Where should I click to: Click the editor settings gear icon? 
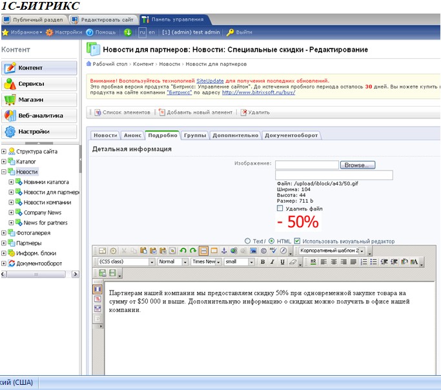[x=114, y=251]
